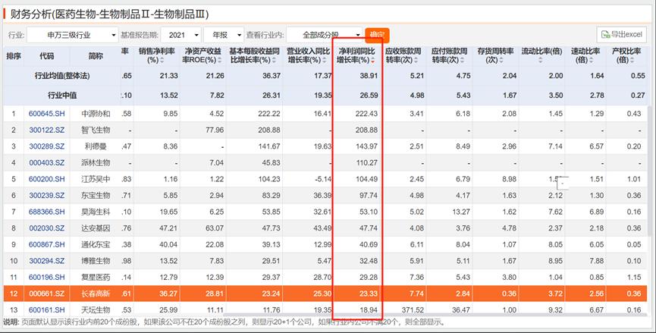Image resolution: width=656 pixels, height=333 pixels.
Task: Sort by 净利润同比增长率(%) column
Action: point(356,55)
